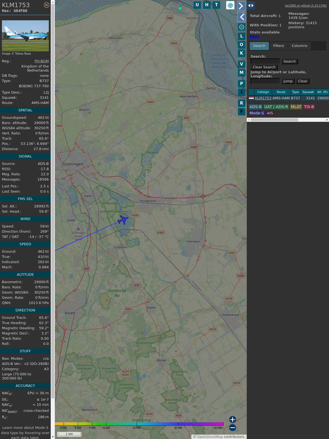Sort table by Type column

click(x=296, y=92)
